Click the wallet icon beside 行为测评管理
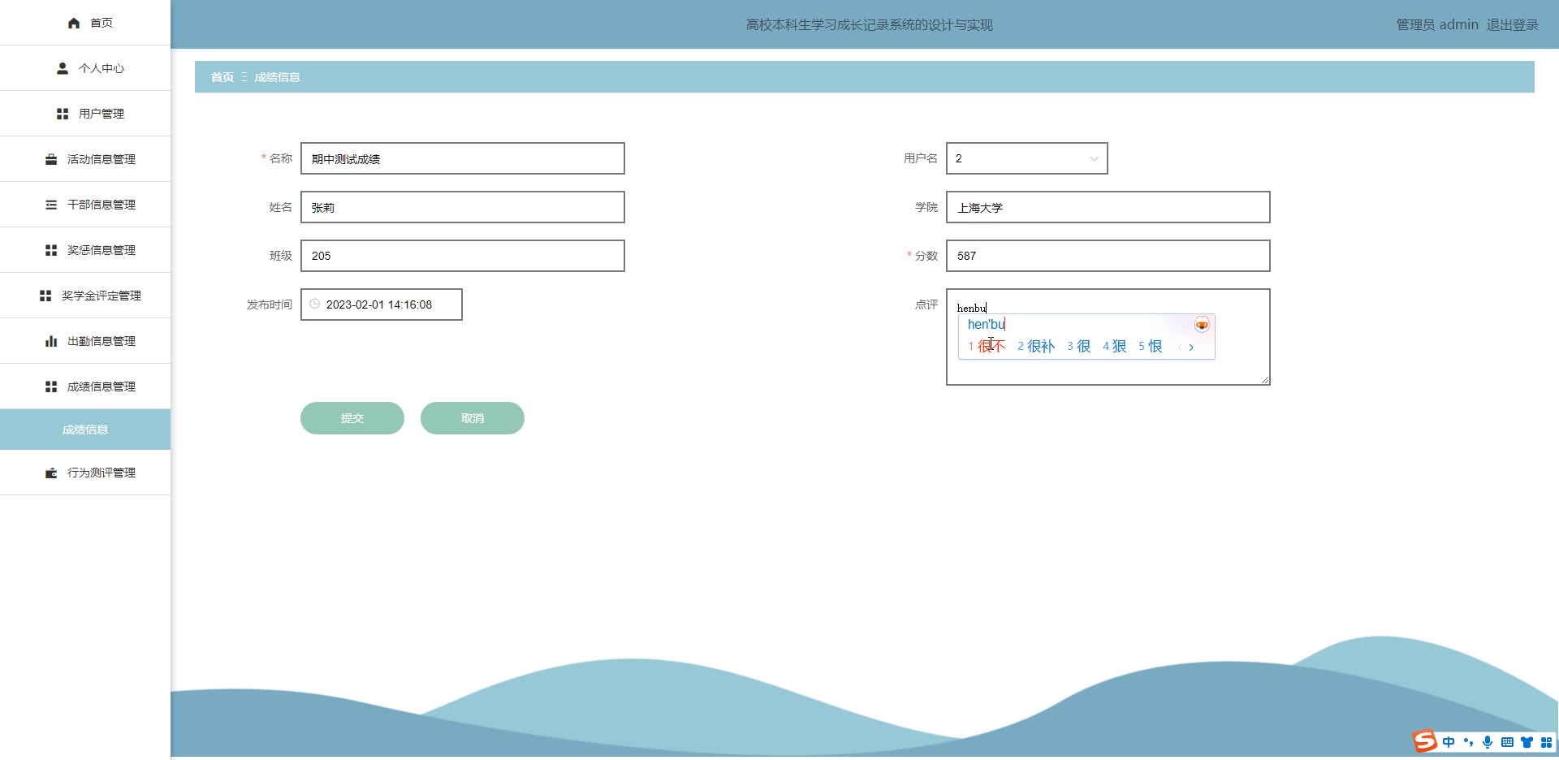This screenshot has width=1559, height=760. [51, 473]
